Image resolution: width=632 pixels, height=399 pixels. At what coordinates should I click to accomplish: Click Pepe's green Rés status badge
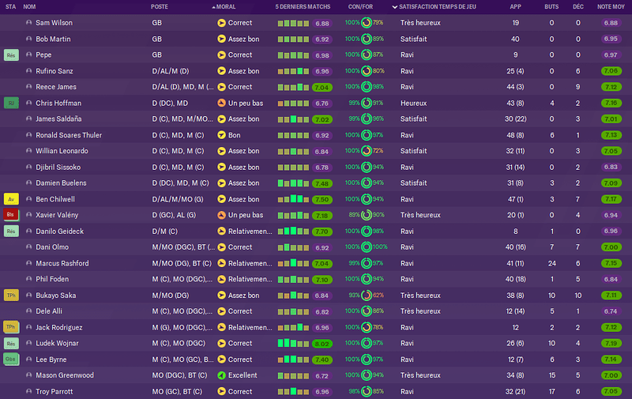[11, 55]
